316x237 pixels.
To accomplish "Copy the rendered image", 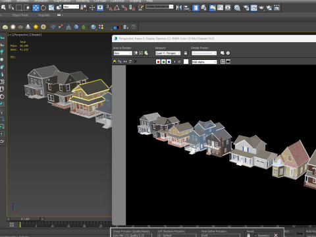I will tap(120, 62).
